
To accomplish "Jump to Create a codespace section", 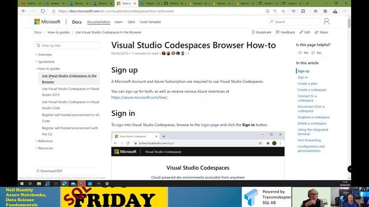I will tap(312, 90).
